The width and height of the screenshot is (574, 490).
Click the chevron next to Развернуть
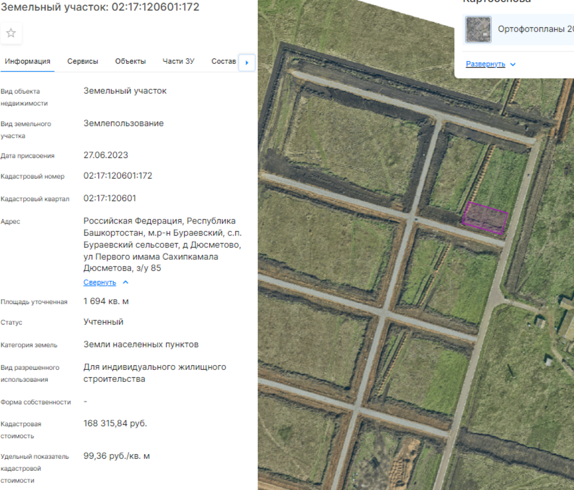[x=513, y=65]
